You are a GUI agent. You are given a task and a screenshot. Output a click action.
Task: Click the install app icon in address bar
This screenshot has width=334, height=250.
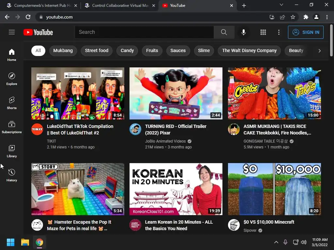[272, 17]
